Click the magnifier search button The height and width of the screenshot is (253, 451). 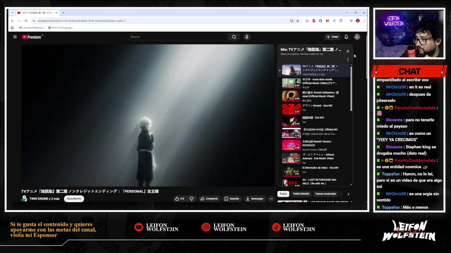[234, 37]
